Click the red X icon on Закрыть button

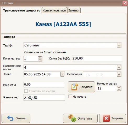coord(106,118)
